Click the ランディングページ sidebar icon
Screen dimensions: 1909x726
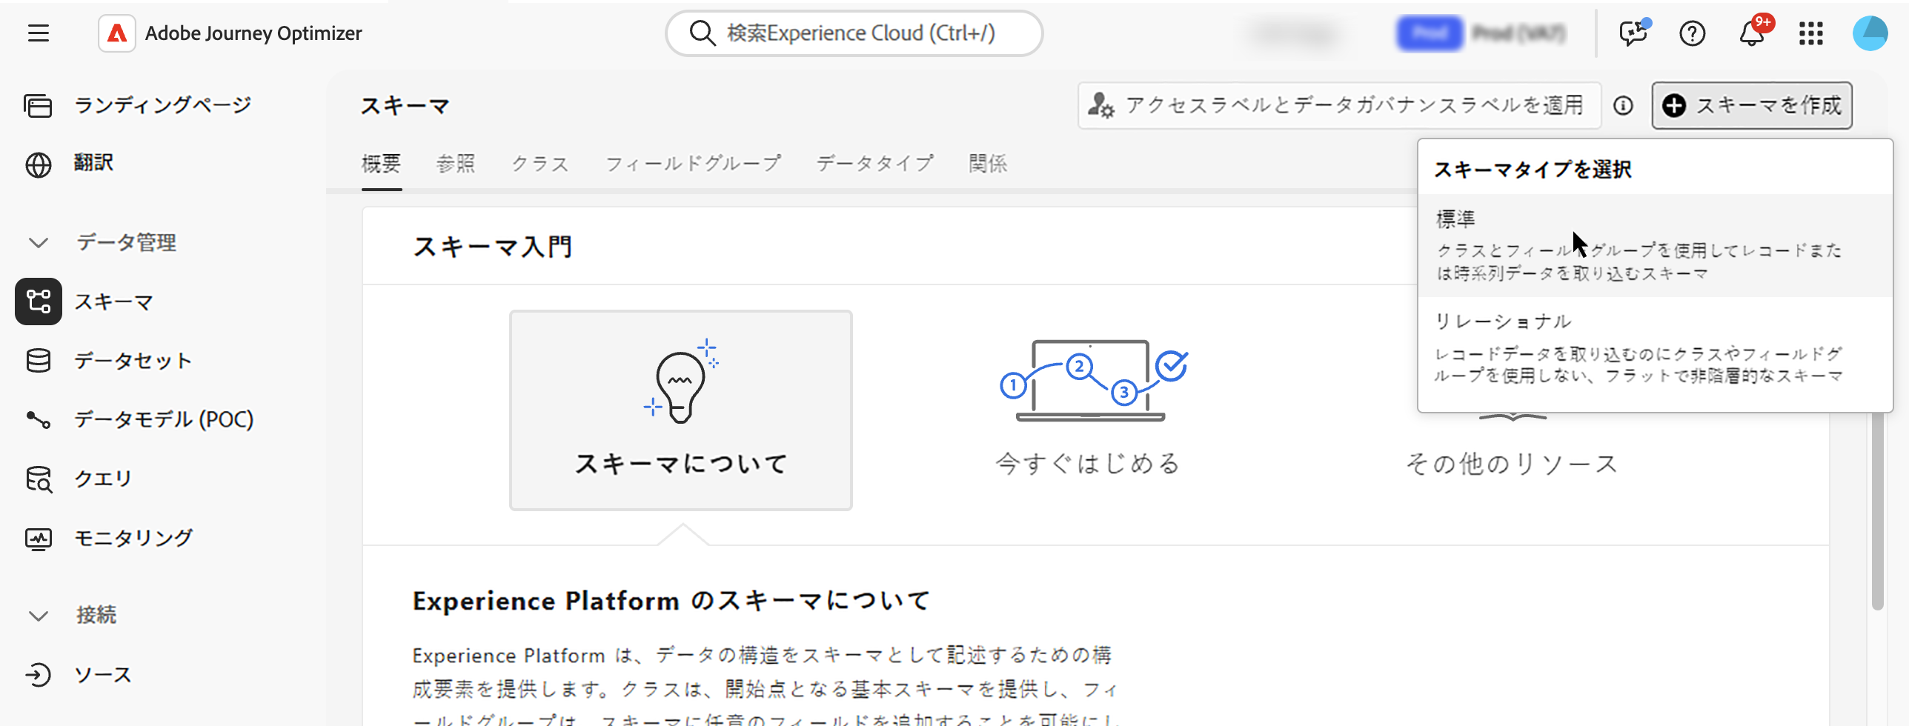pos(39,105)
